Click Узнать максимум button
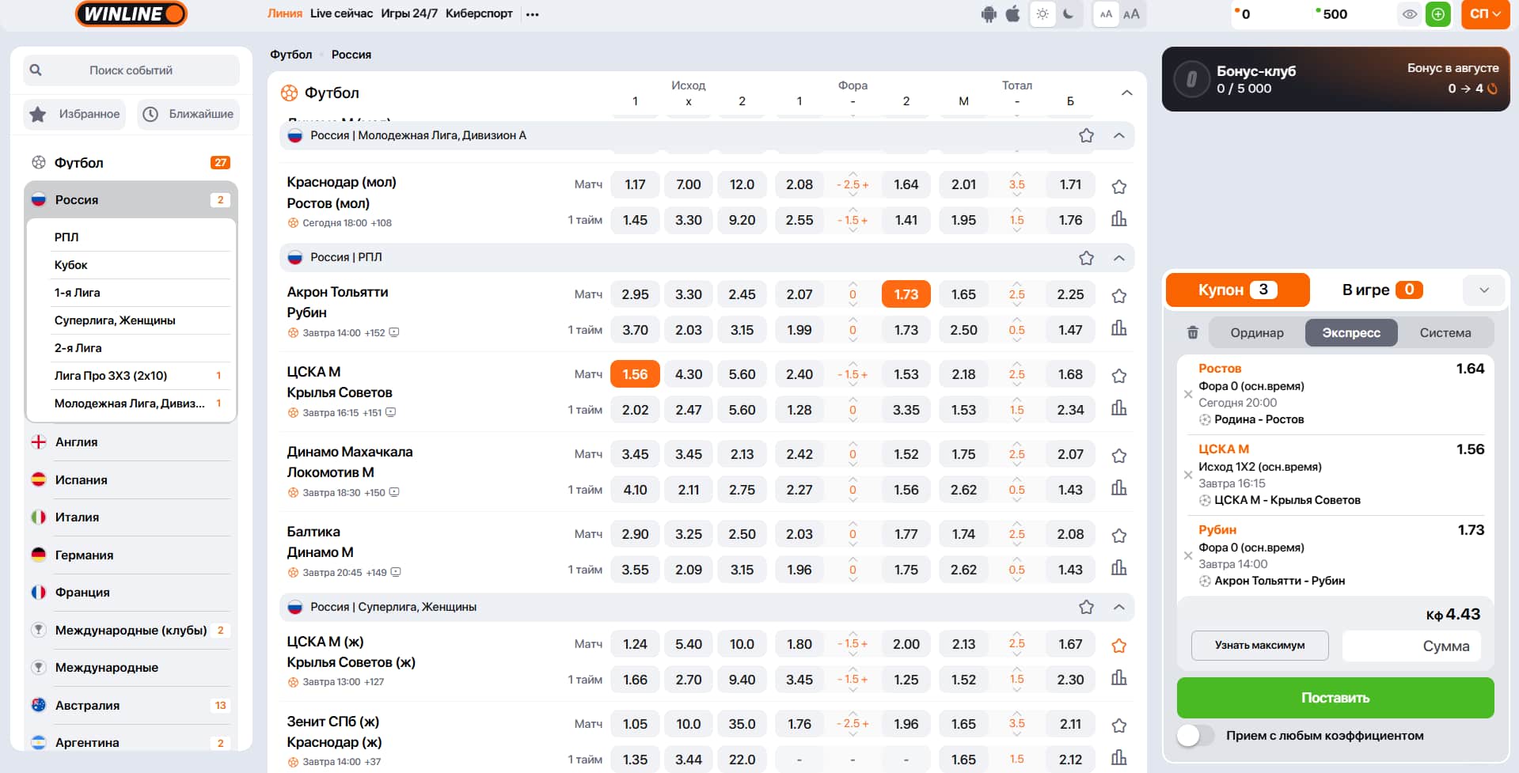The height and width of the screenshot is (773, 1519). tap(1260, 646)
